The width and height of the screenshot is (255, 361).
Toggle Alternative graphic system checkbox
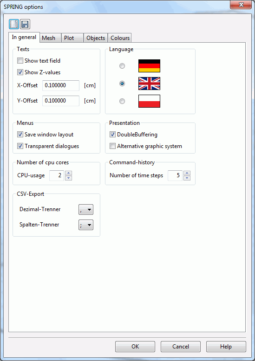[112, 146]
